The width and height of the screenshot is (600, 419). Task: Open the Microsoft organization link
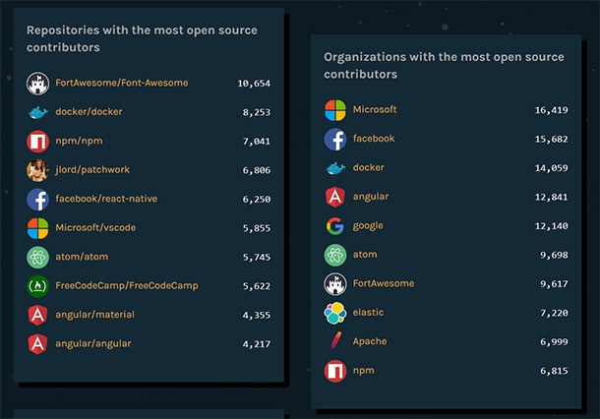(x=375, y=110)
